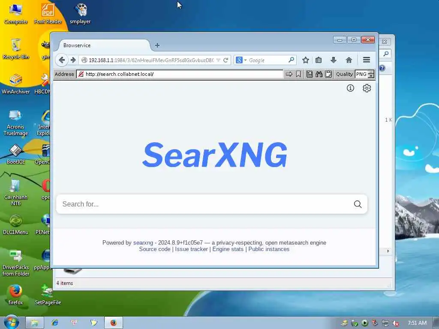Open the SearXNG about info icon
The height and width of the screenshot is (329, 439).
pos(350,88)
